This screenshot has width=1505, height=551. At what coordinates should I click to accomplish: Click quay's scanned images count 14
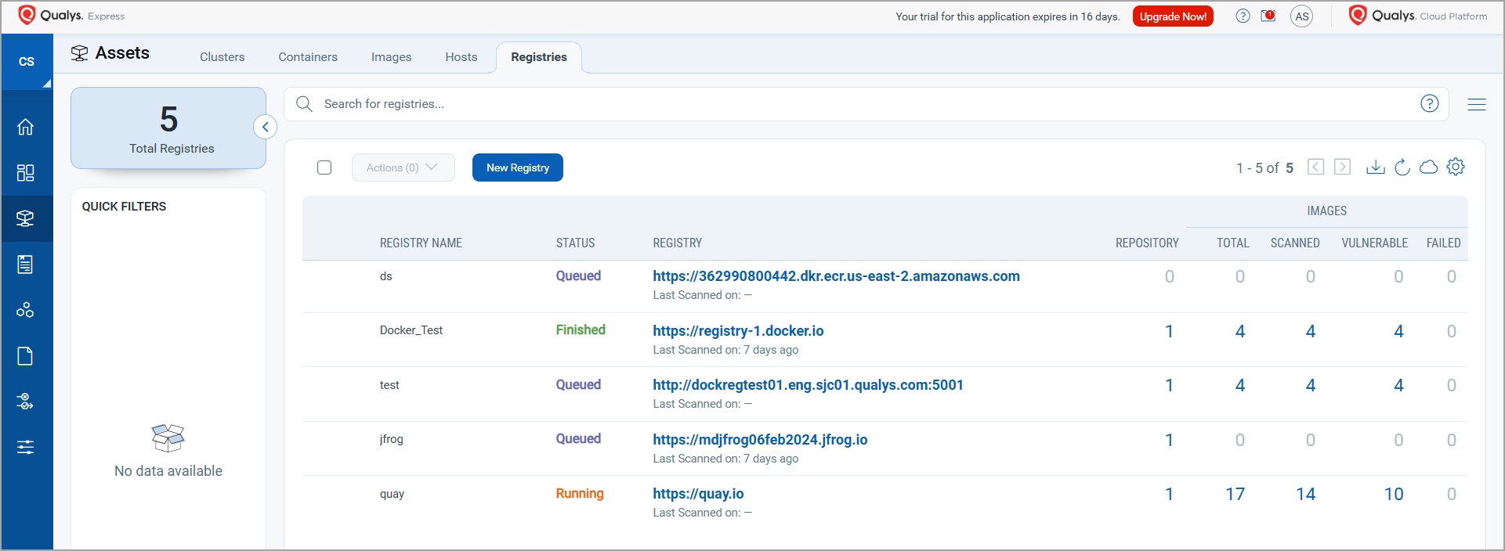(1306, 495)
